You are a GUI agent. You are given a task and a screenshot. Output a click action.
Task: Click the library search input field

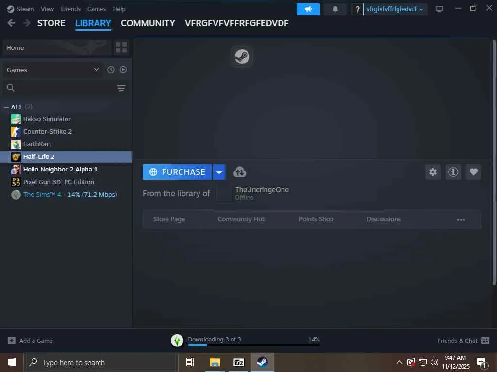pos(65,88)
